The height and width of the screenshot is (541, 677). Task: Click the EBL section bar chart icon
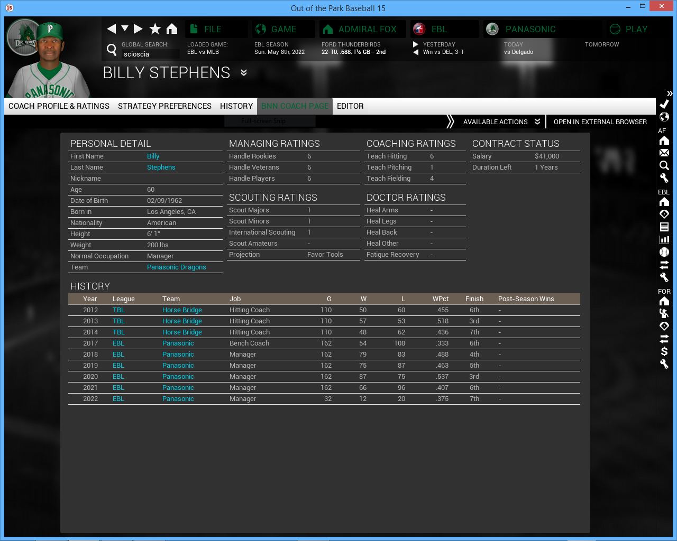(664, 239)
